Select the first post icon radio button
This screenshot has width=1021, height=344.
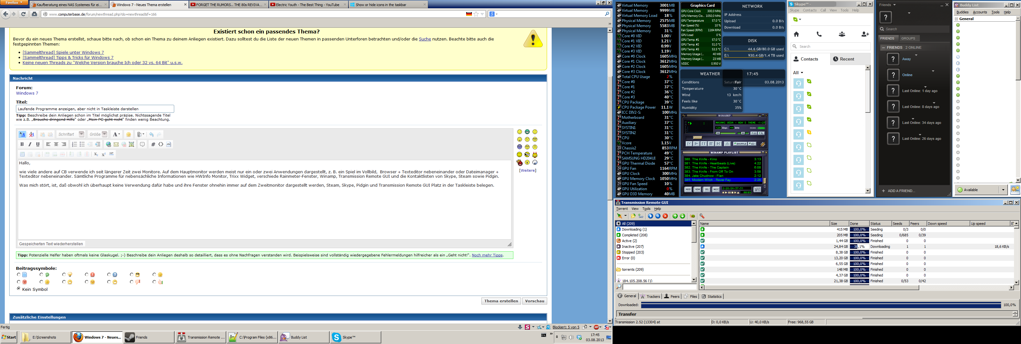point(19,274)
